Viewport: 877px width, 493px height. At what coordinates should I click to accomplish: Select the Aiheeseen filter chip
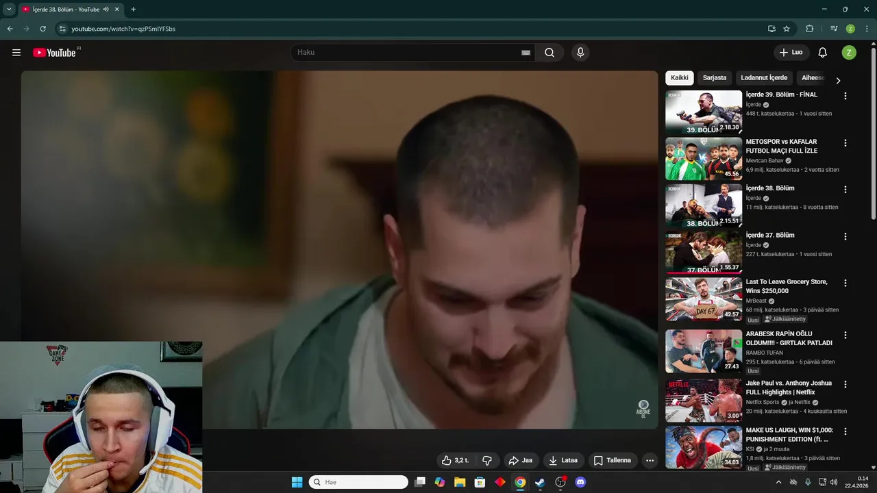point(813,78)
